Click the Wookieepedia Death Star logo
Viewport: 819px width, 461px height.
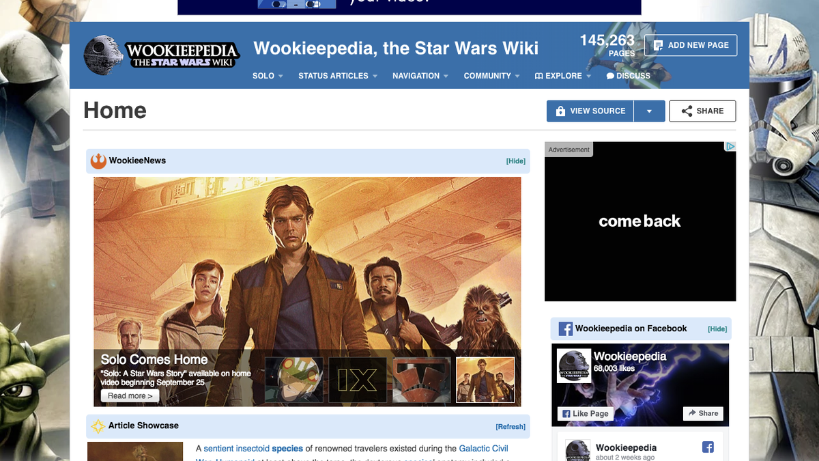[161, 55]
